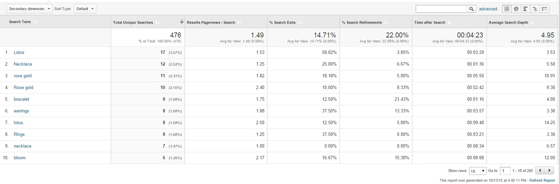Expand the Sort Type Default dropdown
The image size is (559, 184).
85,9
